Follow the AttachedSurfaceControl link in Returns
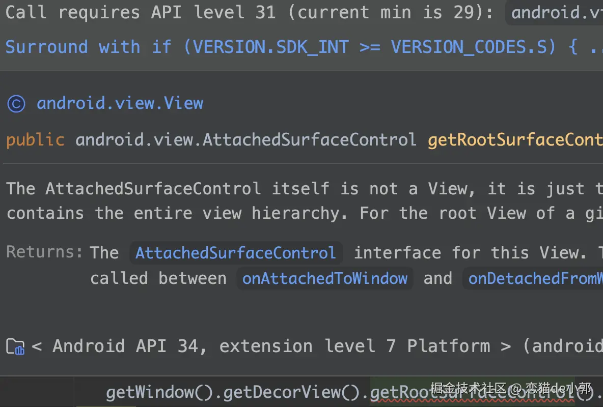Screen dimensions: 603x407 (236, 253)
